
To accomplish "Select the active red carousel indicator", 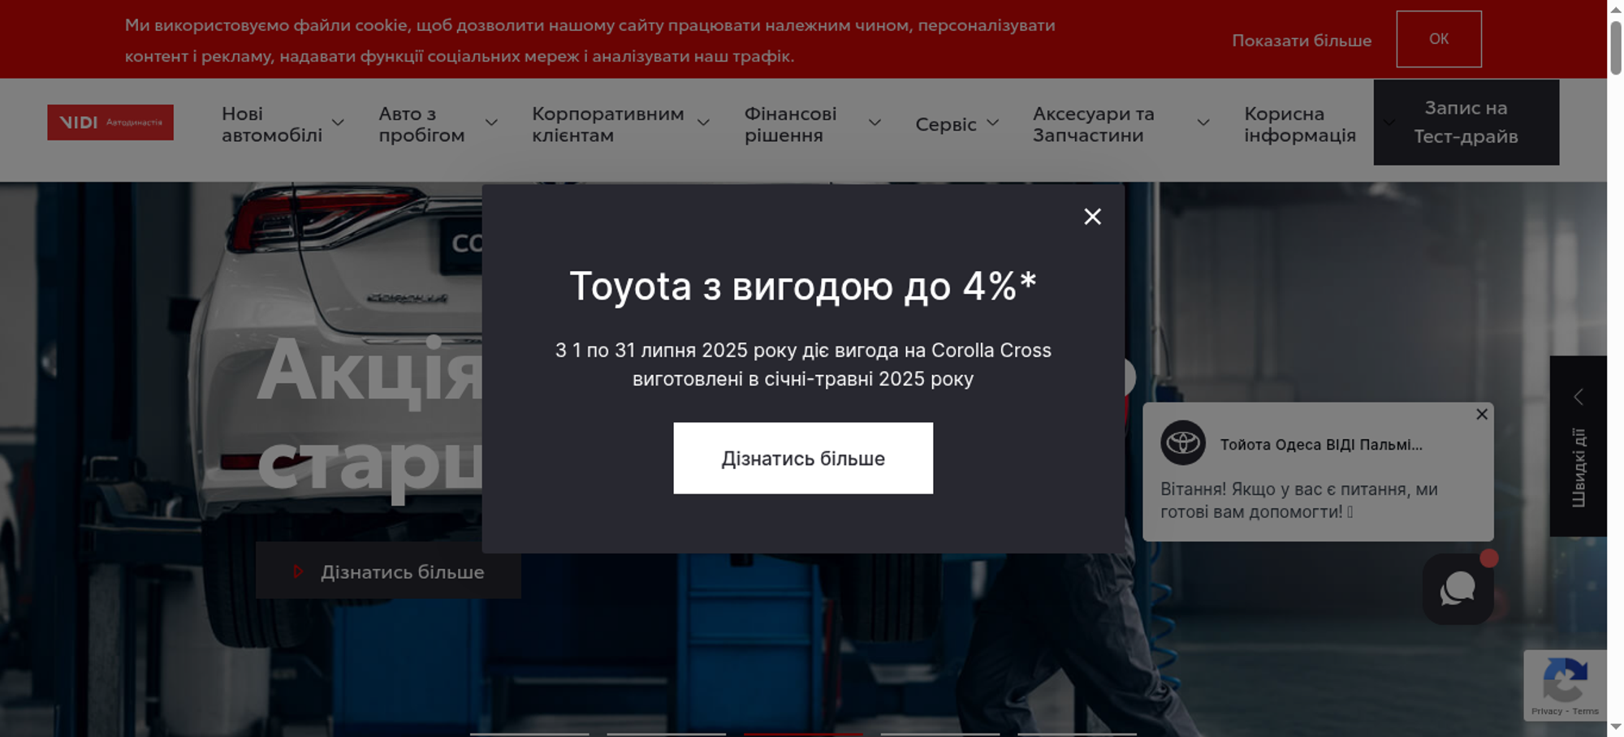I will coord(802,734).
